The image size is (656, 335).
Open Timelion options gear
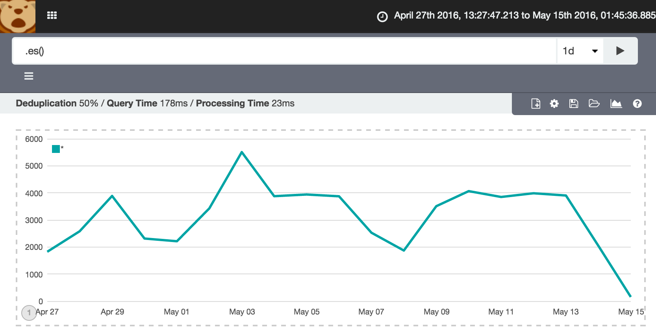tap(554, 104)
